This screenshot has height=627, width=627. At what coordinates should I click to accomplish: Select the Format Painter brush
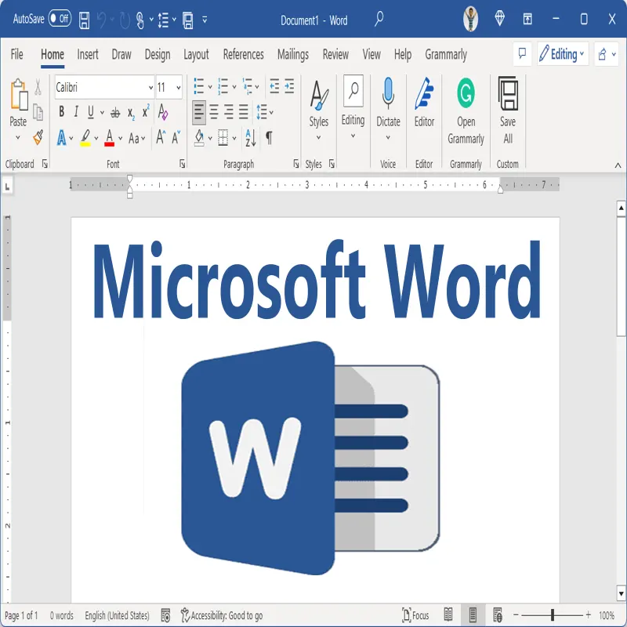click(x=38, y=137)
